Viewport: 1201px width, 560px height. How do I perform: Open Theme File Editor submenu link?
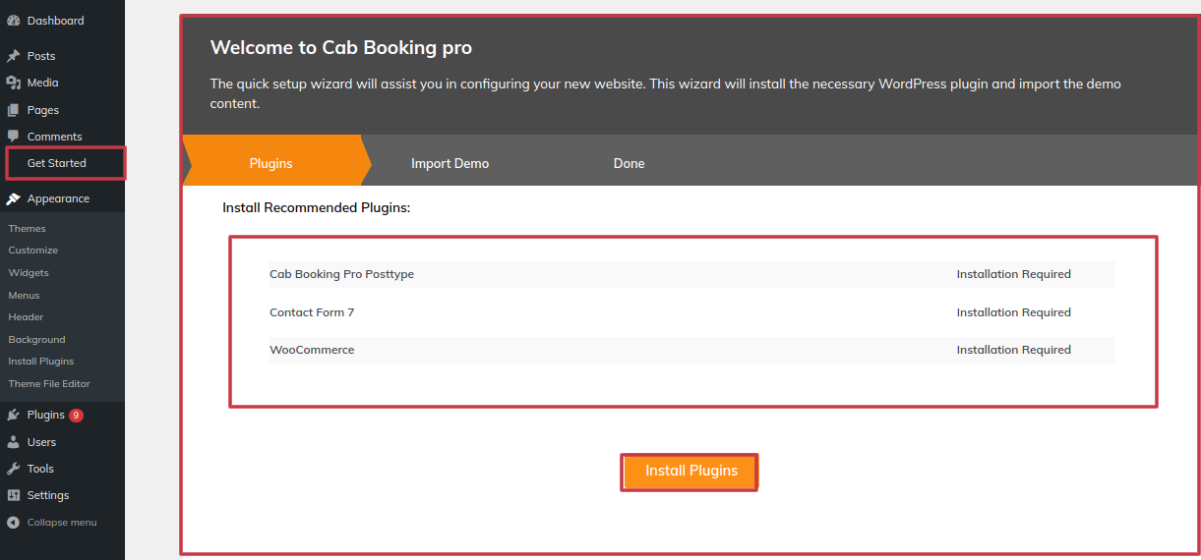(x=49, y=384)
